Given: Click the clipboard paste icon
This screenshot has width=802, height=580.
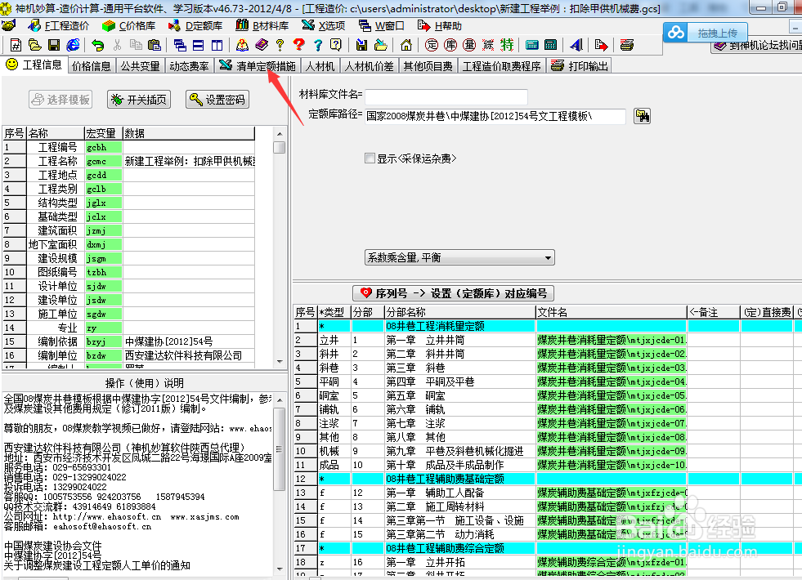Looking at the screenshot, I should click(154, 46).
